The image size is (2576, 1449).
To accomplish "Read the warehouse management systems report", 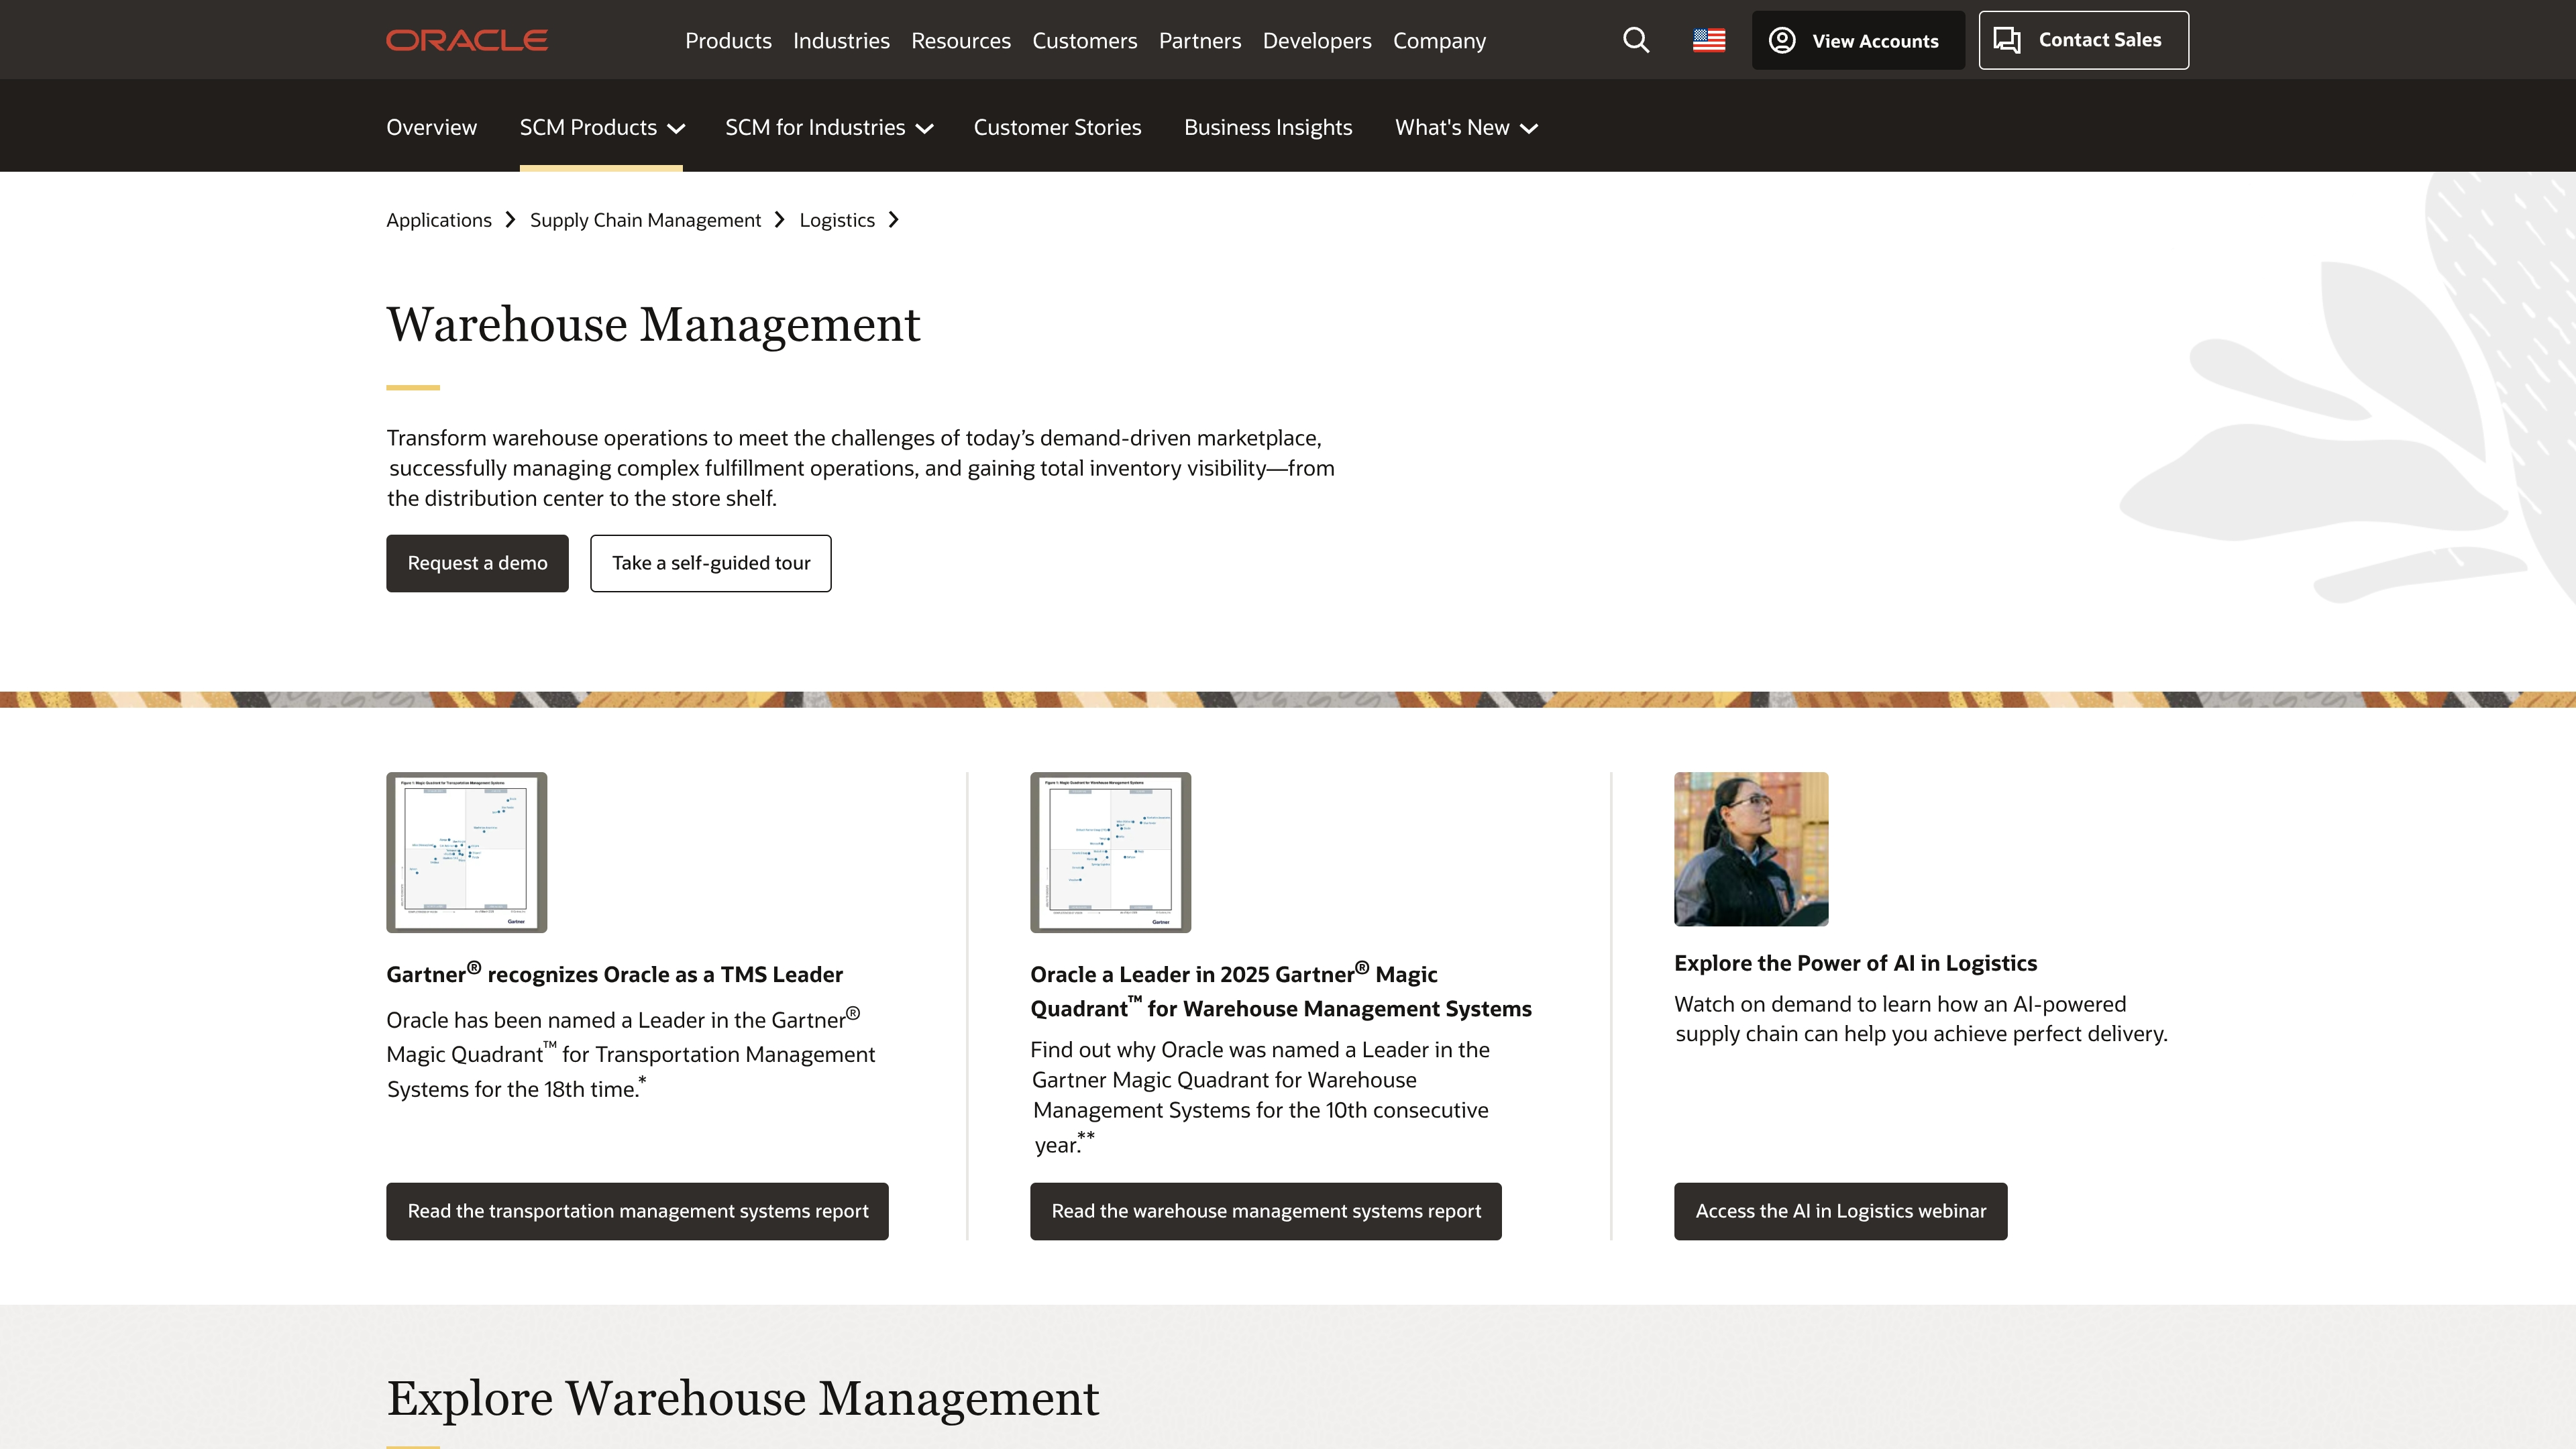I will [1266, 1211].
